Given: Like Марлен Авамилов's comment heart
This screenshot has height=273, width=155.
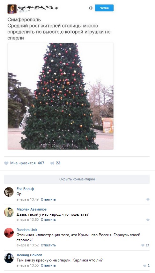Looking at the screenshot, I should pos(148,220).
